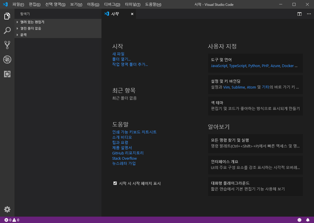
Task: Open the editor more actions ellipsis
Action: [x=309, y=14]
